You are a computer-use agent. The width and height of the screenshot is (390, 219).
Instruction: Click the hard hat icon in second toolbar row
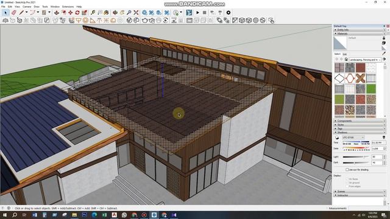(x=5, y=20)
